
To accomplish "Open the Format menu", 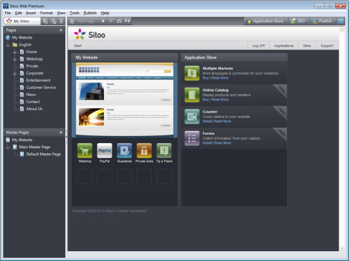I will (47, 13).
